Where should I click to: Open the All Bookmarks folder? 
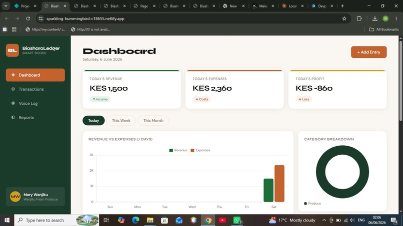pos(383,29)
